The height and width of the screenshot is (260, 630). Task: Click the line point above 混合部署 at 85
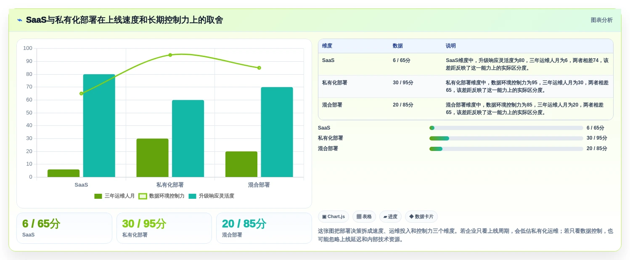coord(259,68)
